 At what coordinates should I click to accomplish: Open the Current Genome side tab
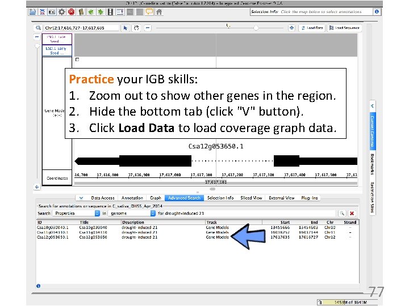(373, 131)
